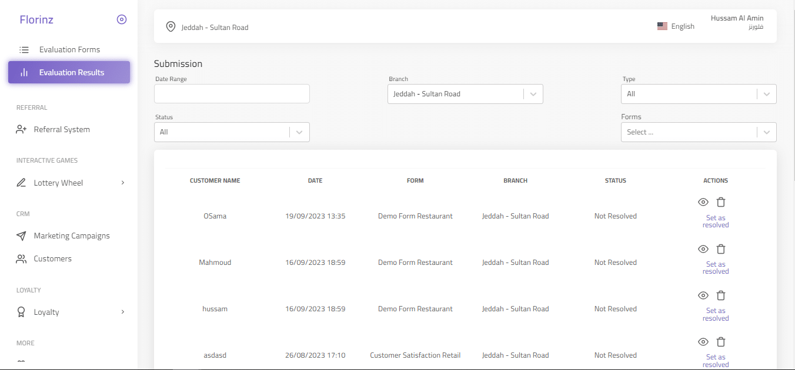The width and height of the screenshot is (795, 370).
Task: Click the location pin icon in header
Action: coord(171,26)
